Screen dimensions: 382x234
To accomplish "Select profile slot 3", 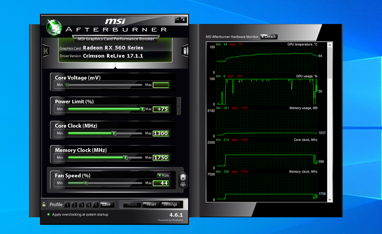I will click(82, 205).
